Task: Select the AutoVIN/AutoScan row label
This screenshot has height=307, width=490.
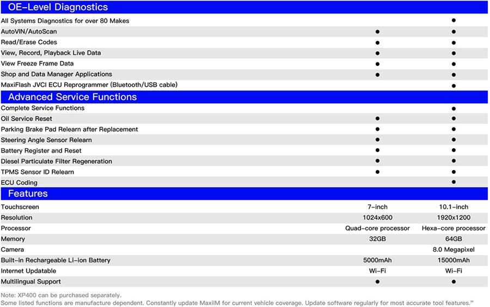Action: (29, 32)
